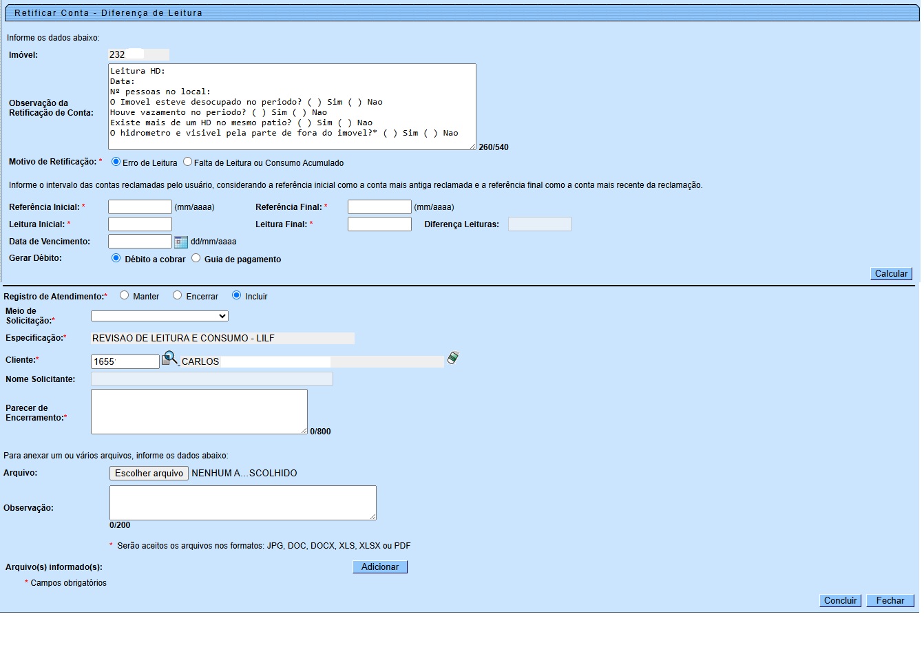Open the date picker calendar icon
The width and height of the screenshot is (924, 667).
click(181, 242)
